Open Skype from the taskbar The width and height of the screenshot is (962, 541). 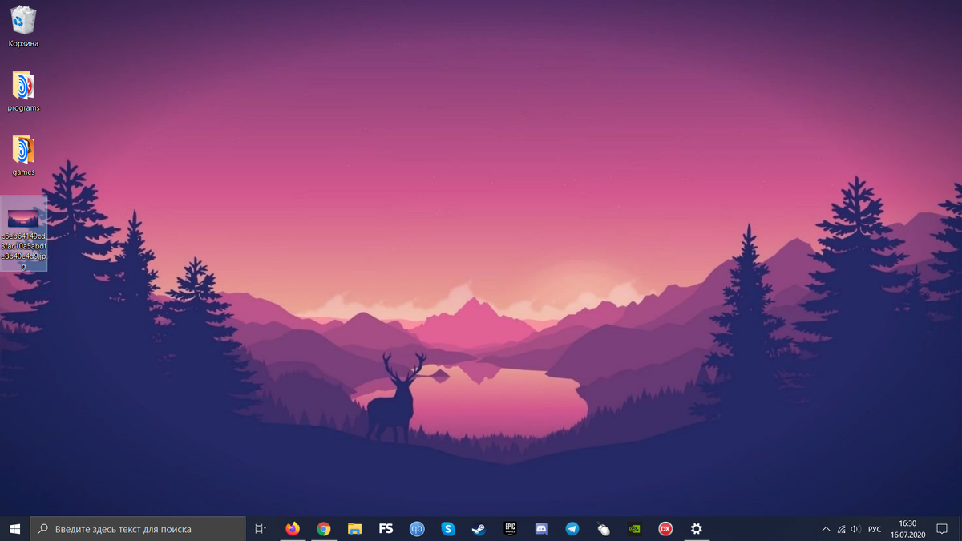448,529
